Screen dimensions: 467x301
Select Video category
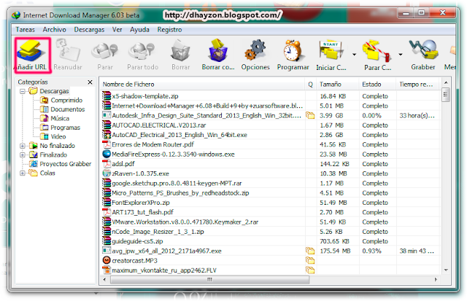point(58,137)
